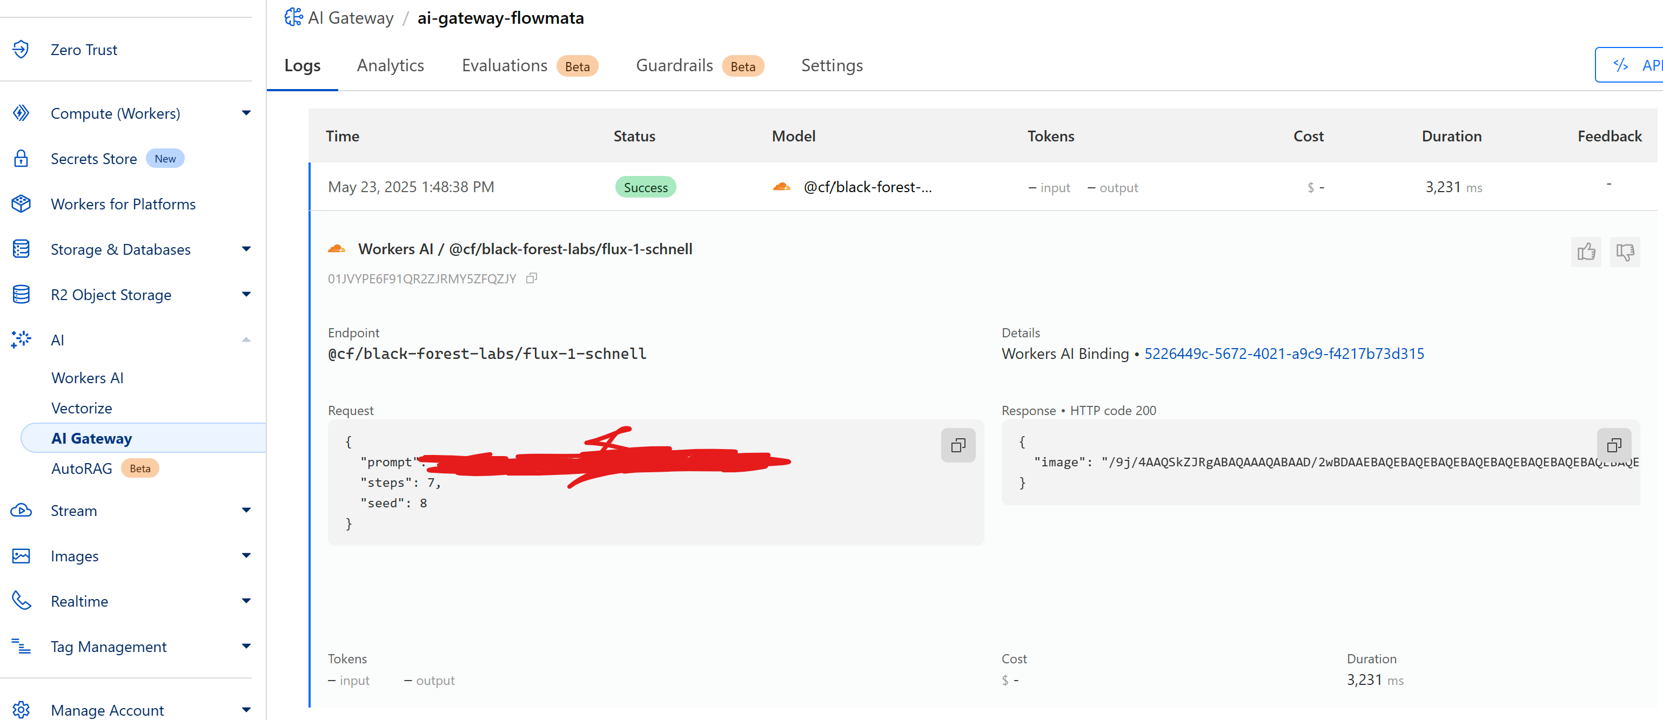Switch to the Logs tab
1663x720 pixels.
302,66
